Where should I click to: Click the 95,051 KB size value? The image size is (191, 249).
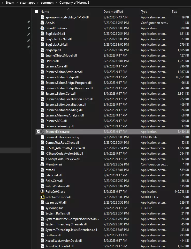coord(182,77)
